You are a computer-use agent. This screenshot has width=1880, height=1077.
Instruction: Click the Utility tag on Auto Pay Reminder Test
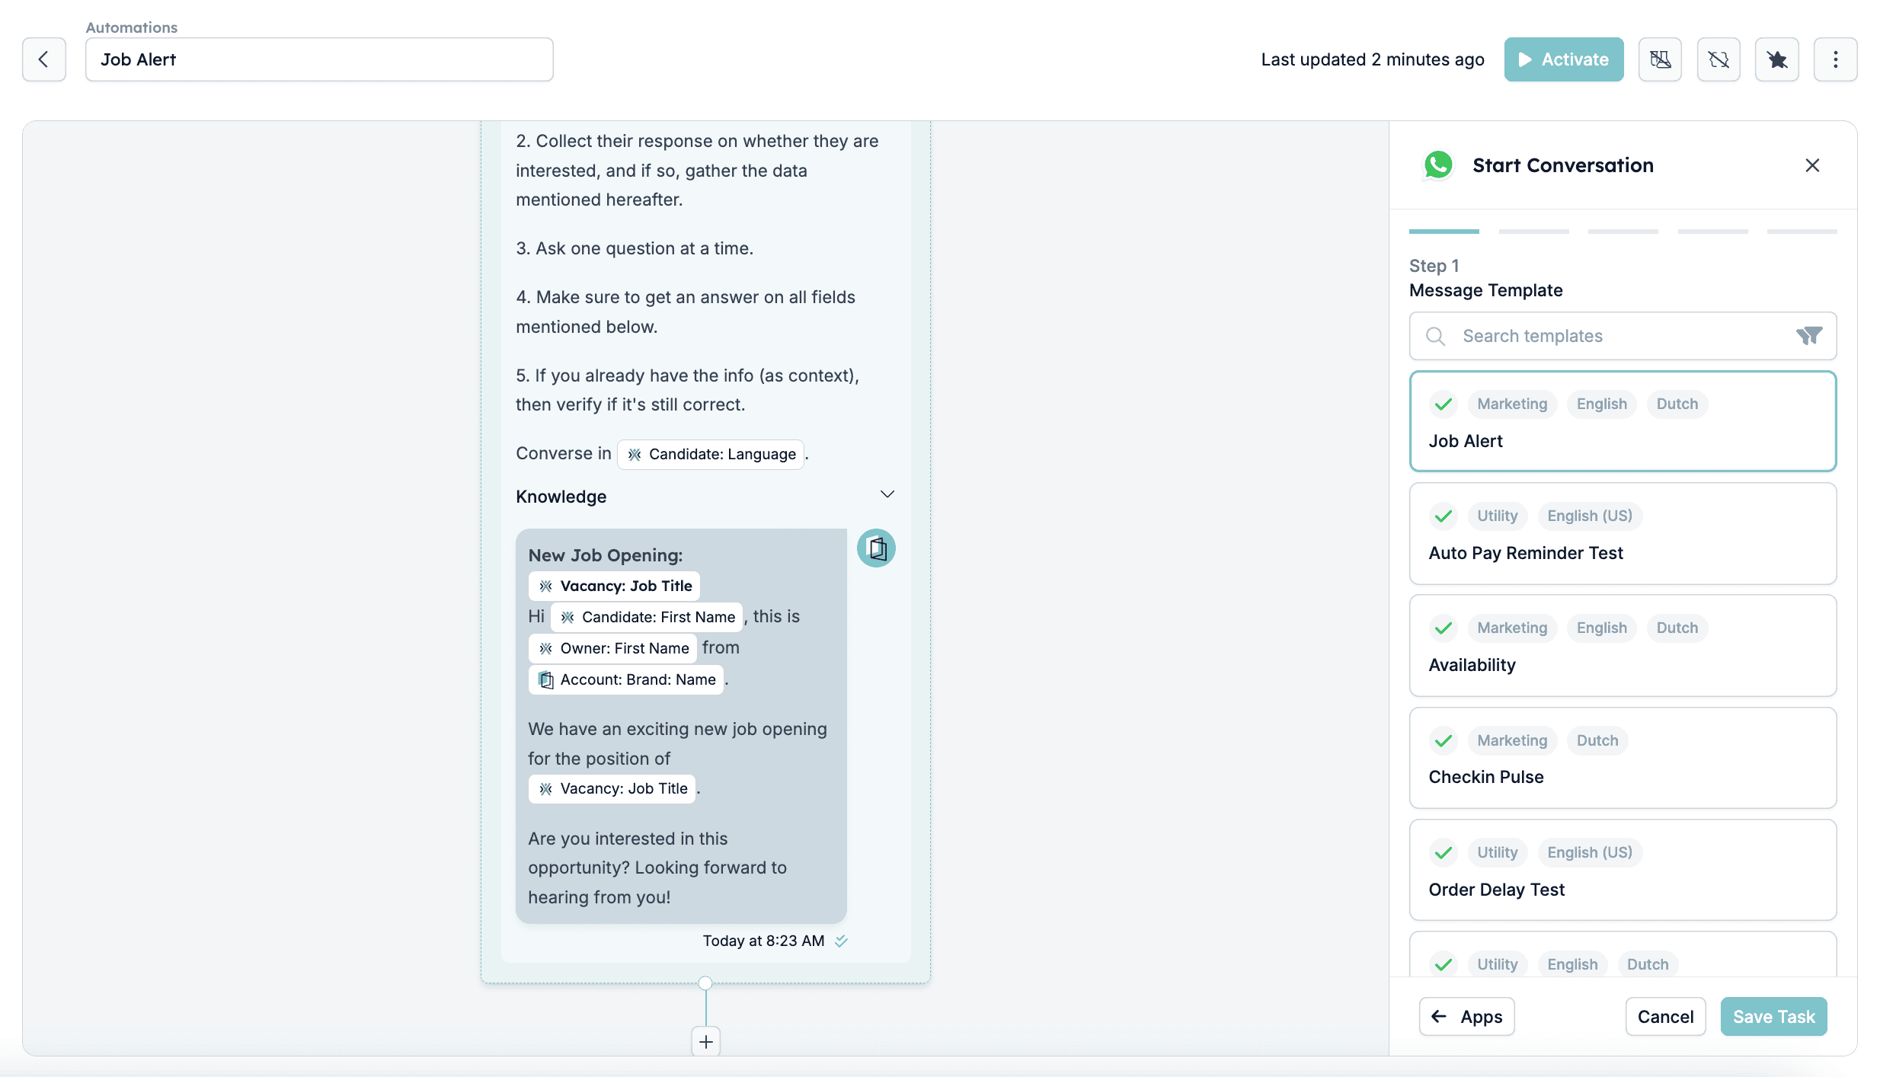(1498, 516)
